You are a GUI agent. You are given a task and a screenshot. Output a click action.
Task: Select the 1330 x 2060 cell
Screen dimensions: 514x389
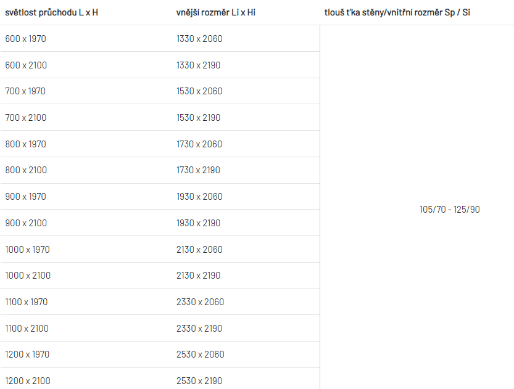[x=199, y=39]
